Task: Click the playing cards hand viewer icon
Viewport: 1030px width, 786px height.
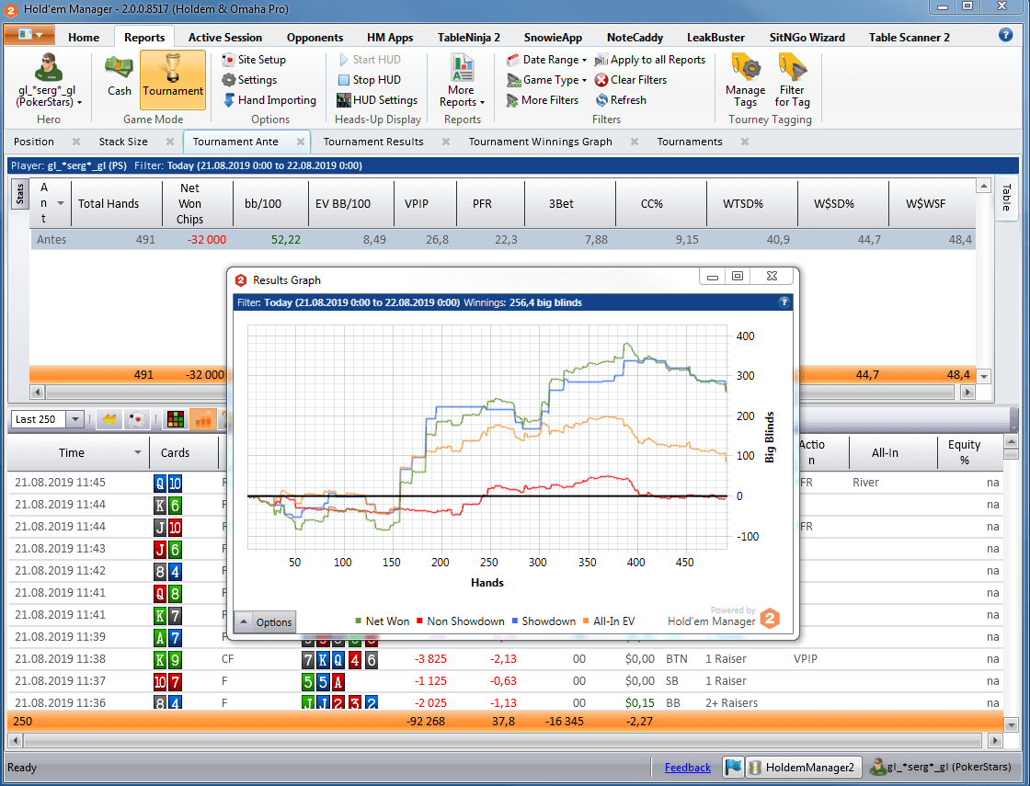Action: click(137, 419)
